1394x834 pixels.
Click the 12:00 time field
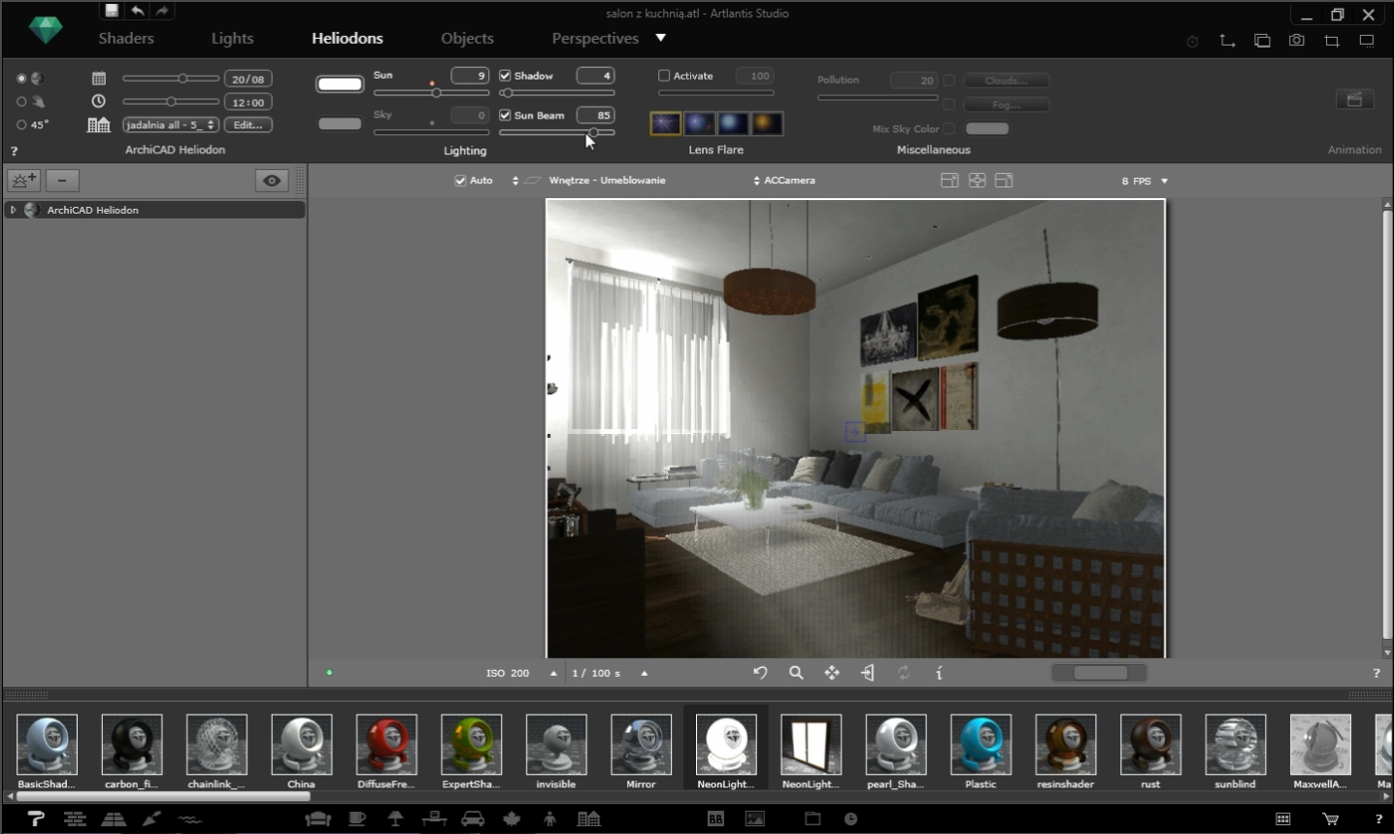(x=248, y=102)
